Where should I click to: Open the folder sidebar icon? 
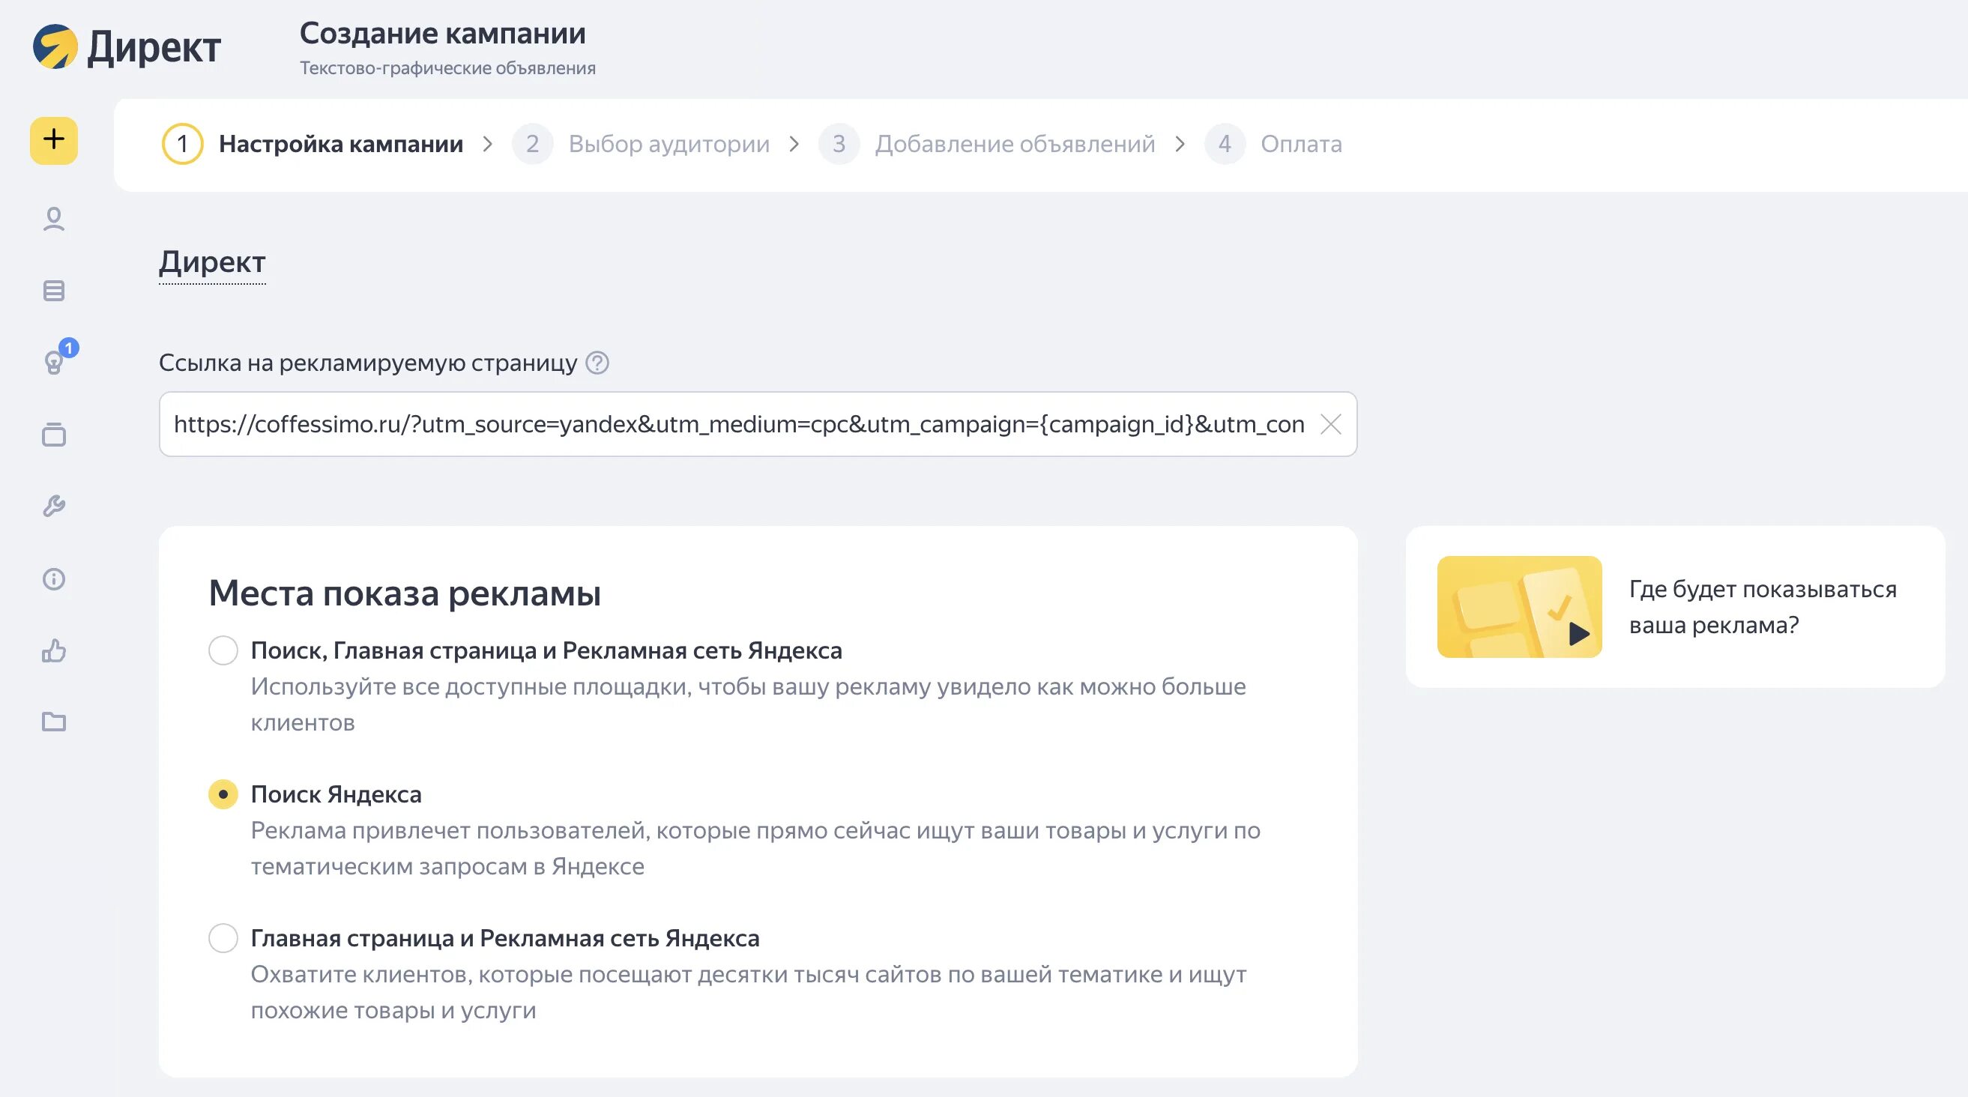(53, 722)
